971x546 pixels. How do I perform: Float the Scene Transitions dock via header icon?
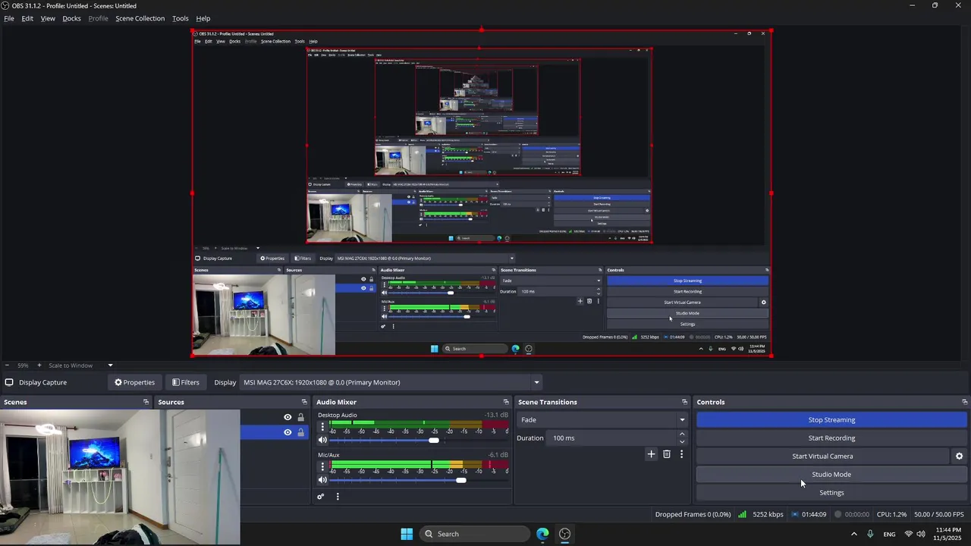pyautogui.click(x=684, y=402)
